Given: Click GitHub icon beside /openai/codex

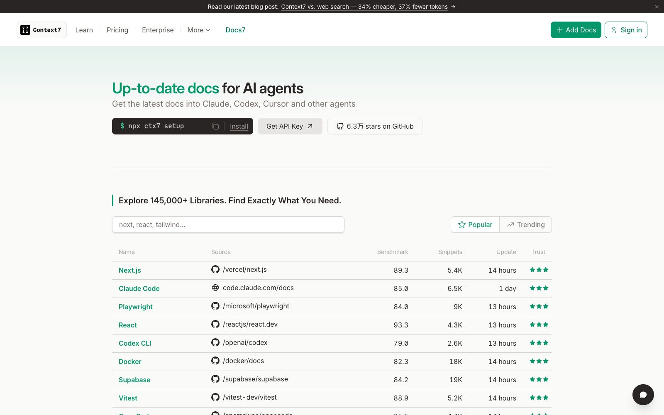Looking at the screenshot, I should (x=215, y=342).
